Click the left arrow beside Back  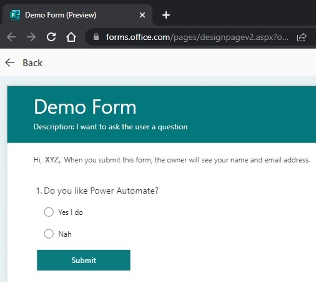coord(10,62)
